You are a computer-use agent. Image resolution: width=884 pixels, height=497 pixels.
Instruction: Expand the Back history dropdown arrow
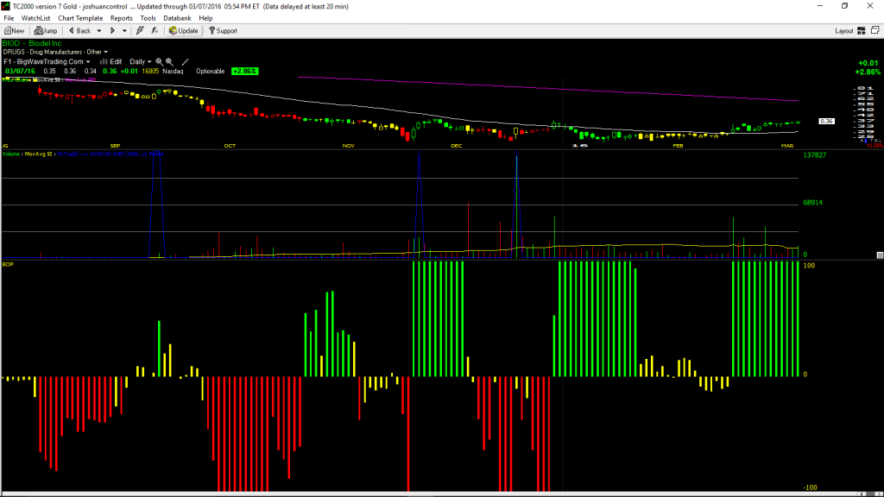coord(99,31)
